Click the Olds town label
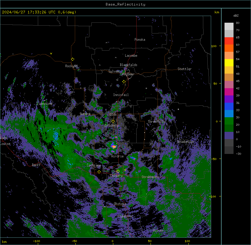251x245 pixels. point(113,115)
